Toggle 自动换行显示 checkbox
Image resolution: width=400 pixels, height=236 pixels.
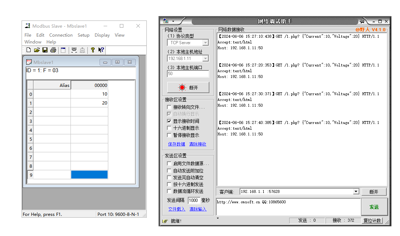click(169, 114)
